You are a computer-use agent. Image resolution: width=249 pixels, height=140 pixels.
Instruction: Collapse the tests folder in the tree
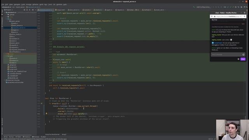[x=6, y=56]
